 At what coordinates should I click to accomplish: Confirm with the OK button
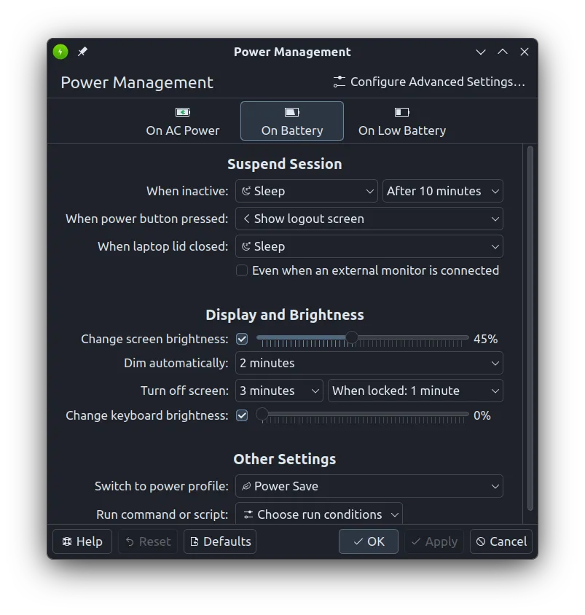369,541
